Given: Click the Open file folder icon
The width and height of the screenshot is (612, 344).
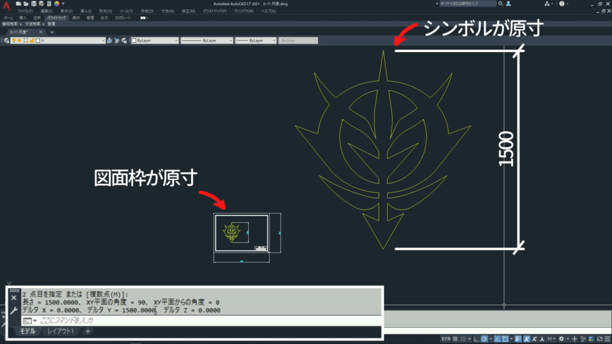Looking at the screenshot, I should point(26,4).
